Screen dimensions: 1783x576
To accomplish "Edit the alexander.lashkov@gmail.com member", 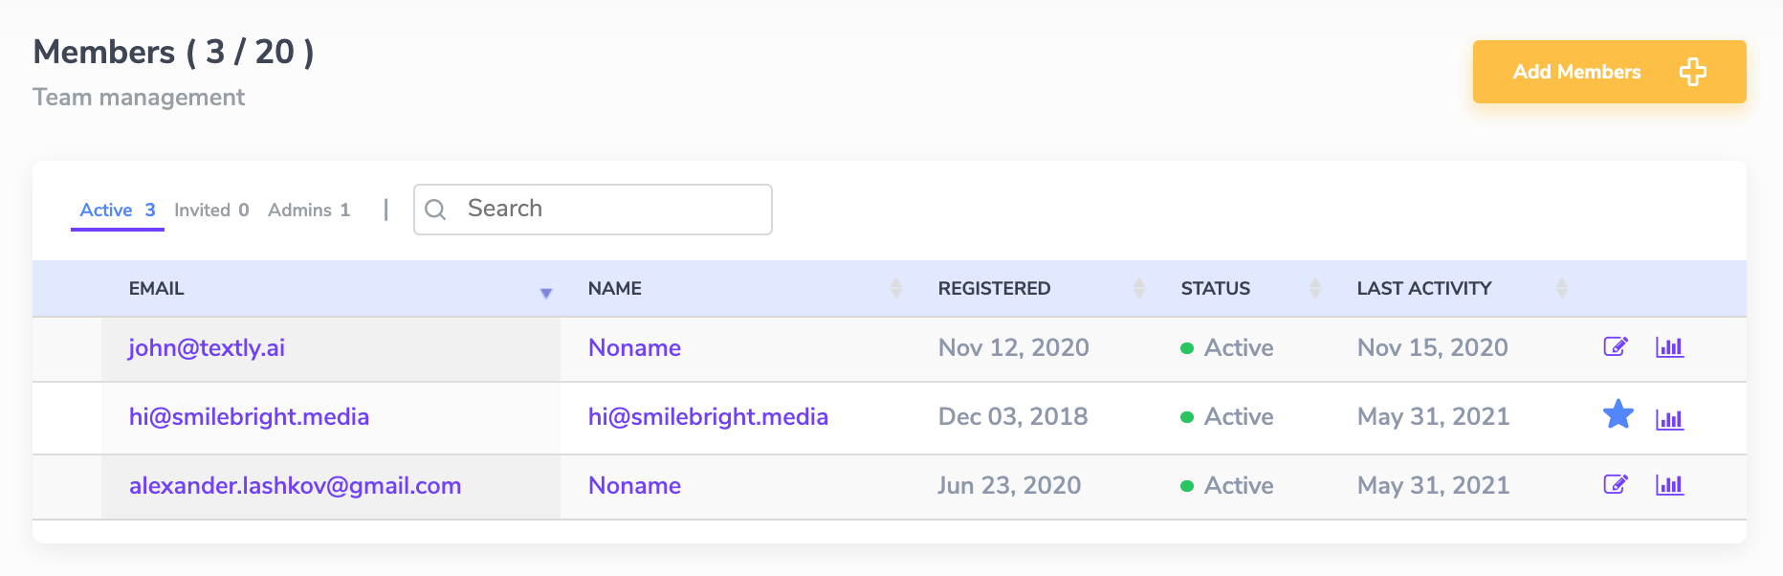I will pos(1616,485).
